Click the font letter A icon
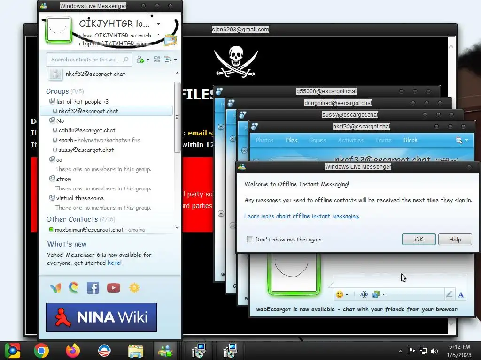 point(461,295)
